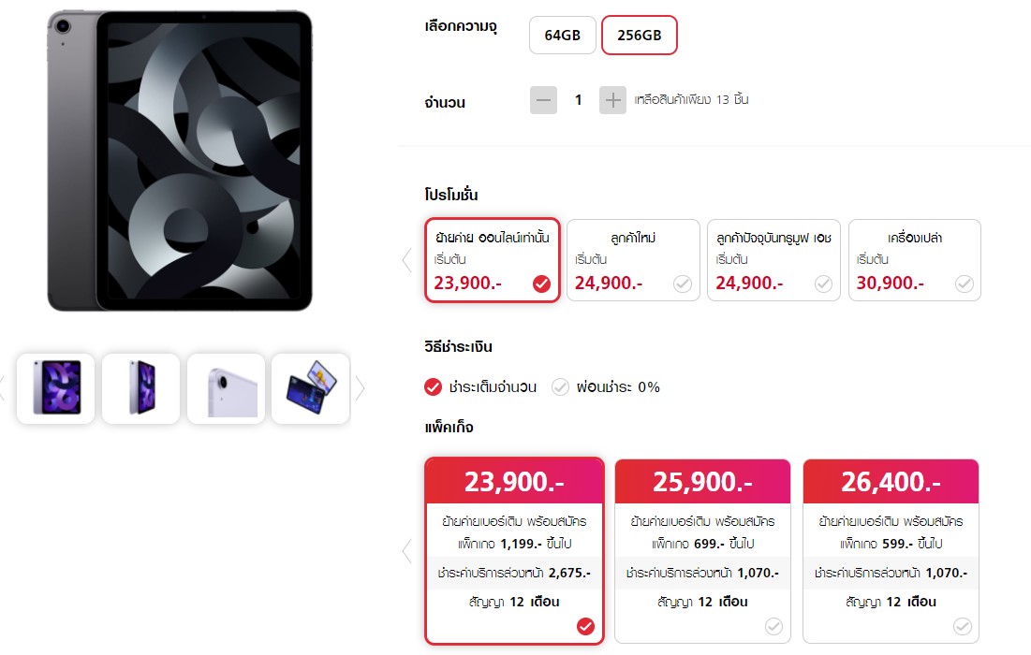
Task: Select the 25,900 package card
Action: click(702, 550)
